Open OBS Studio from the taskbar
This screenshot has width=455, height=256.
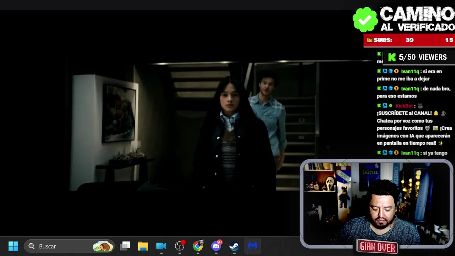[x=180, y=246]
